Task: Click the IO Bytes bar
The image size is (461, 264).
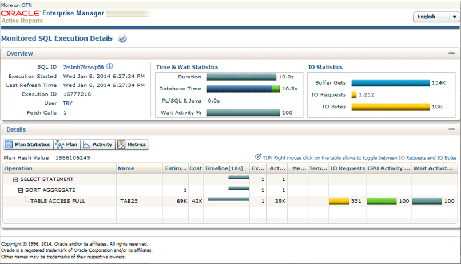Action: pos(391,107)
